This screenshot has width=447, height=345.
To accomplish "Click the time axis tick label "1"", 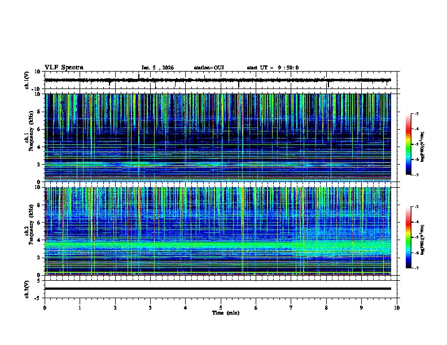I will [x=80, y=308].
